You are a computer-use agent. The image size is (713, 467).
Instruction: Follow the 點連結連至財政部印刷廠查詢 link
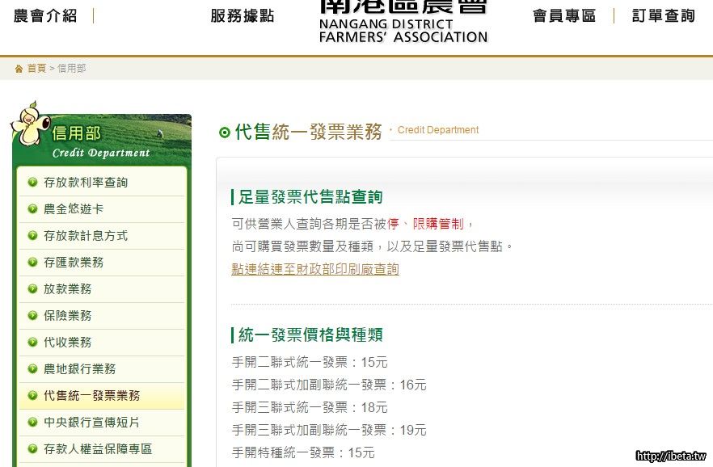(314, 269)
